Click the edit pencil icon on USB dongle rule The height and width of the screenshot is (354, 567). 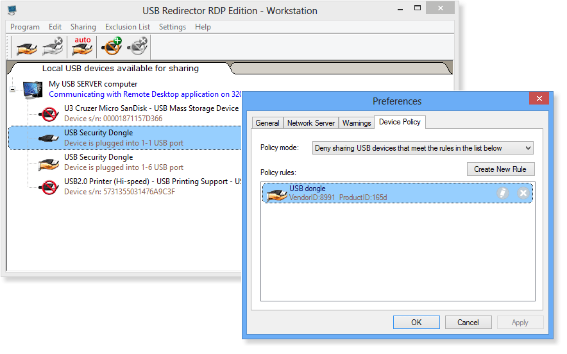504,193
